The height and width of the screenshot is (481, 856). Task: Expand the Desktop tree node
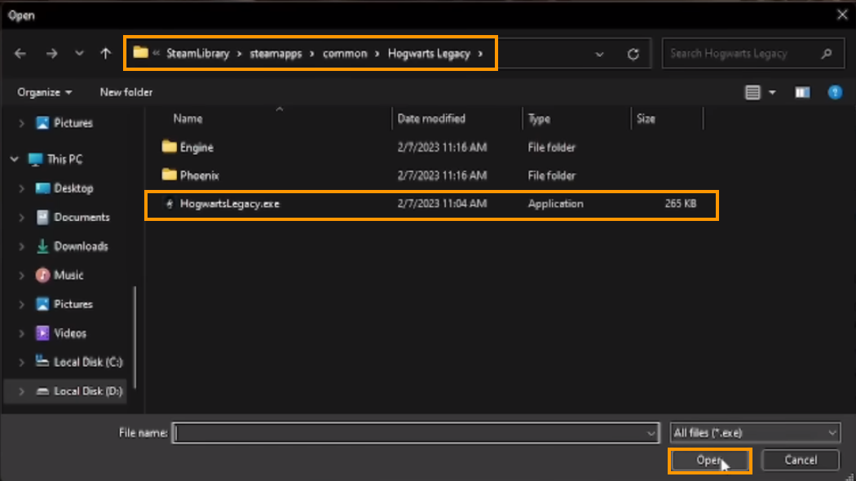(21, 188)
